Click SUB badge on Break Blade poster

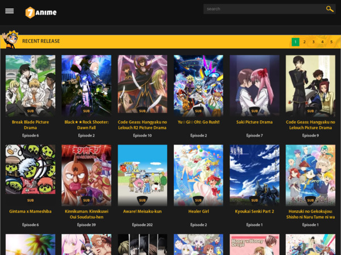[x=31, y=111]
